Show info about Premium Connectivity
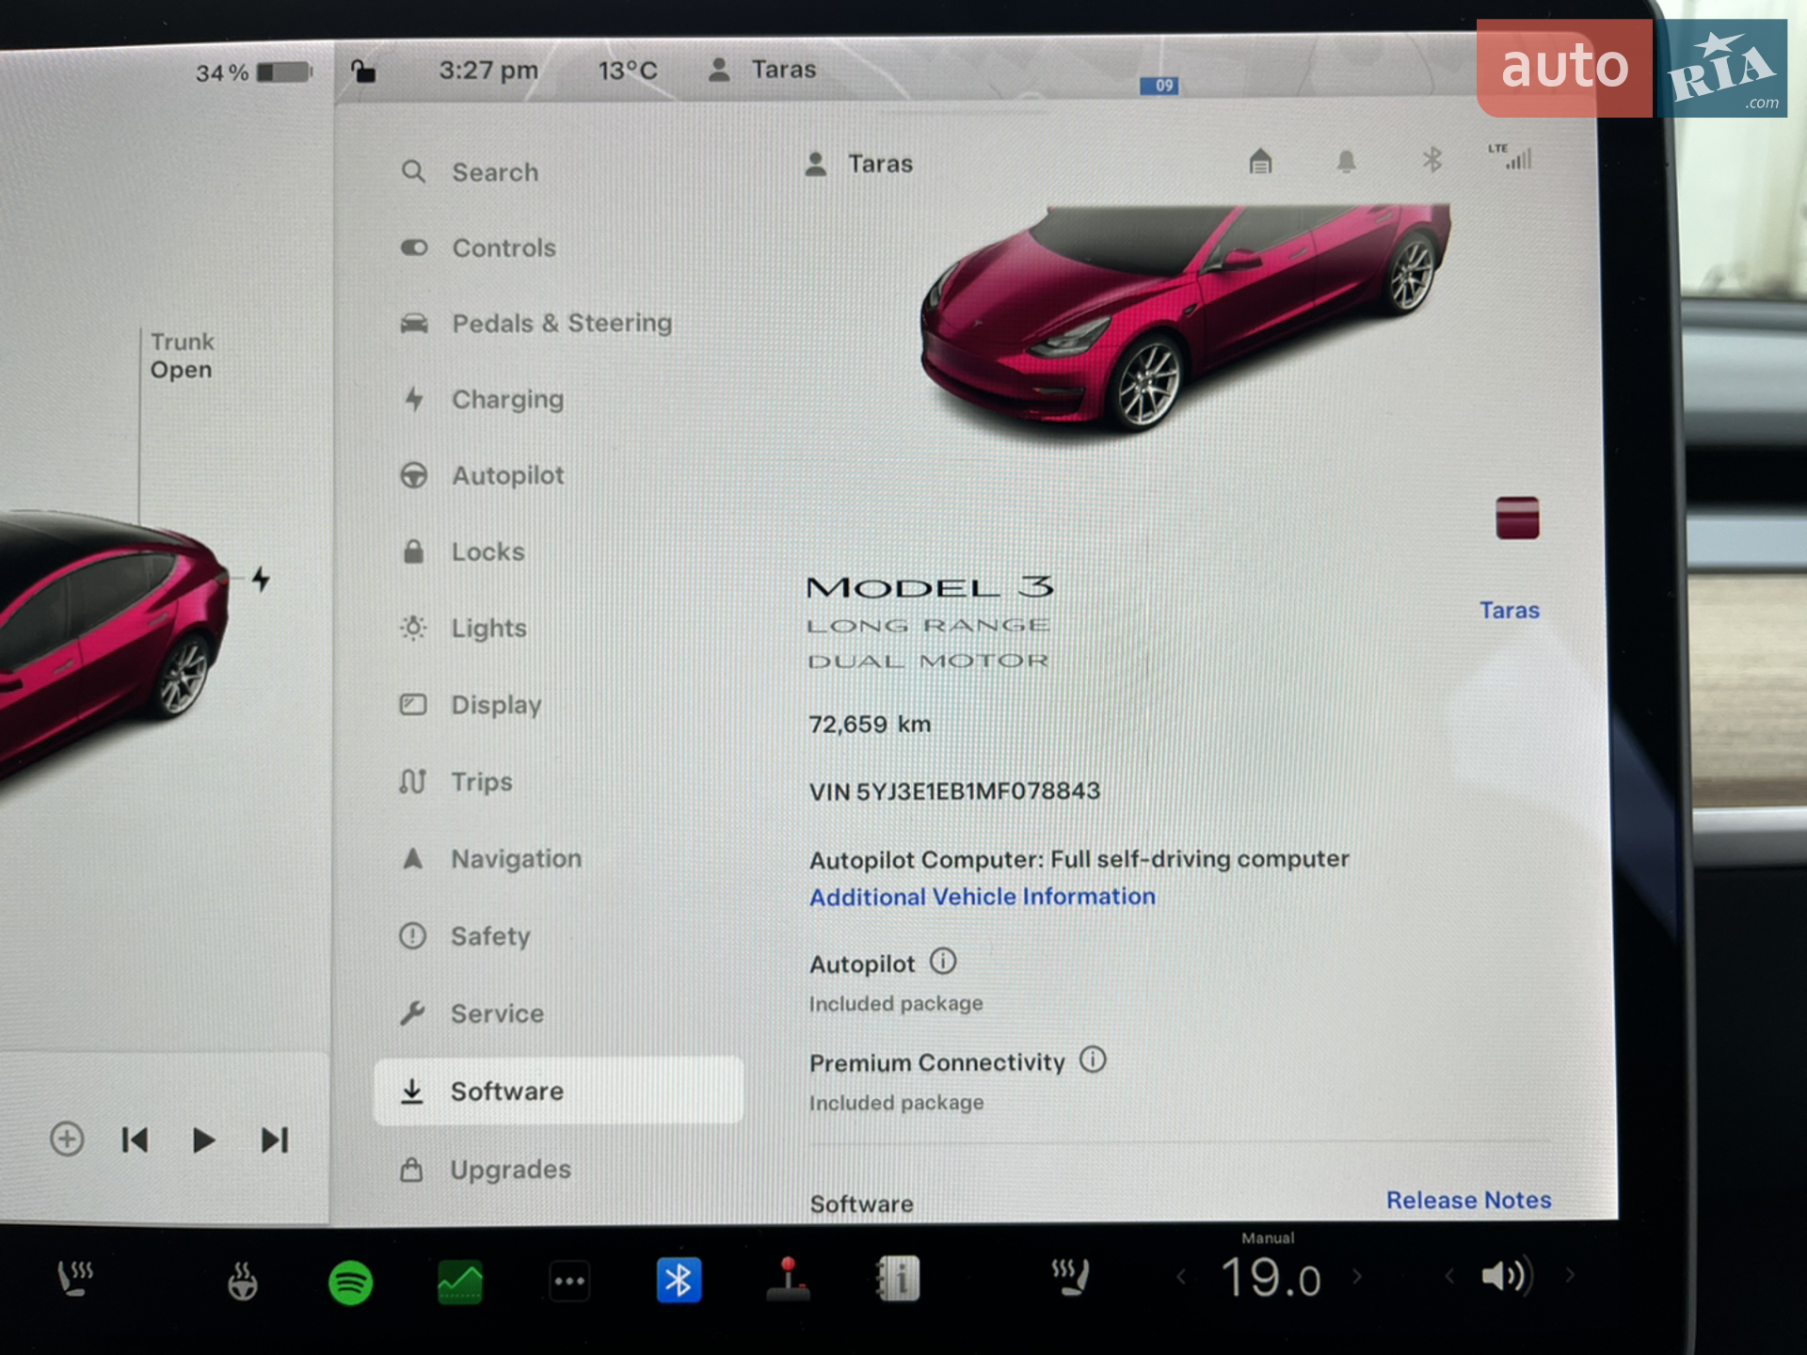The width and height of the screenshot is (1807, 1355). click(x=1093, y=1060)
